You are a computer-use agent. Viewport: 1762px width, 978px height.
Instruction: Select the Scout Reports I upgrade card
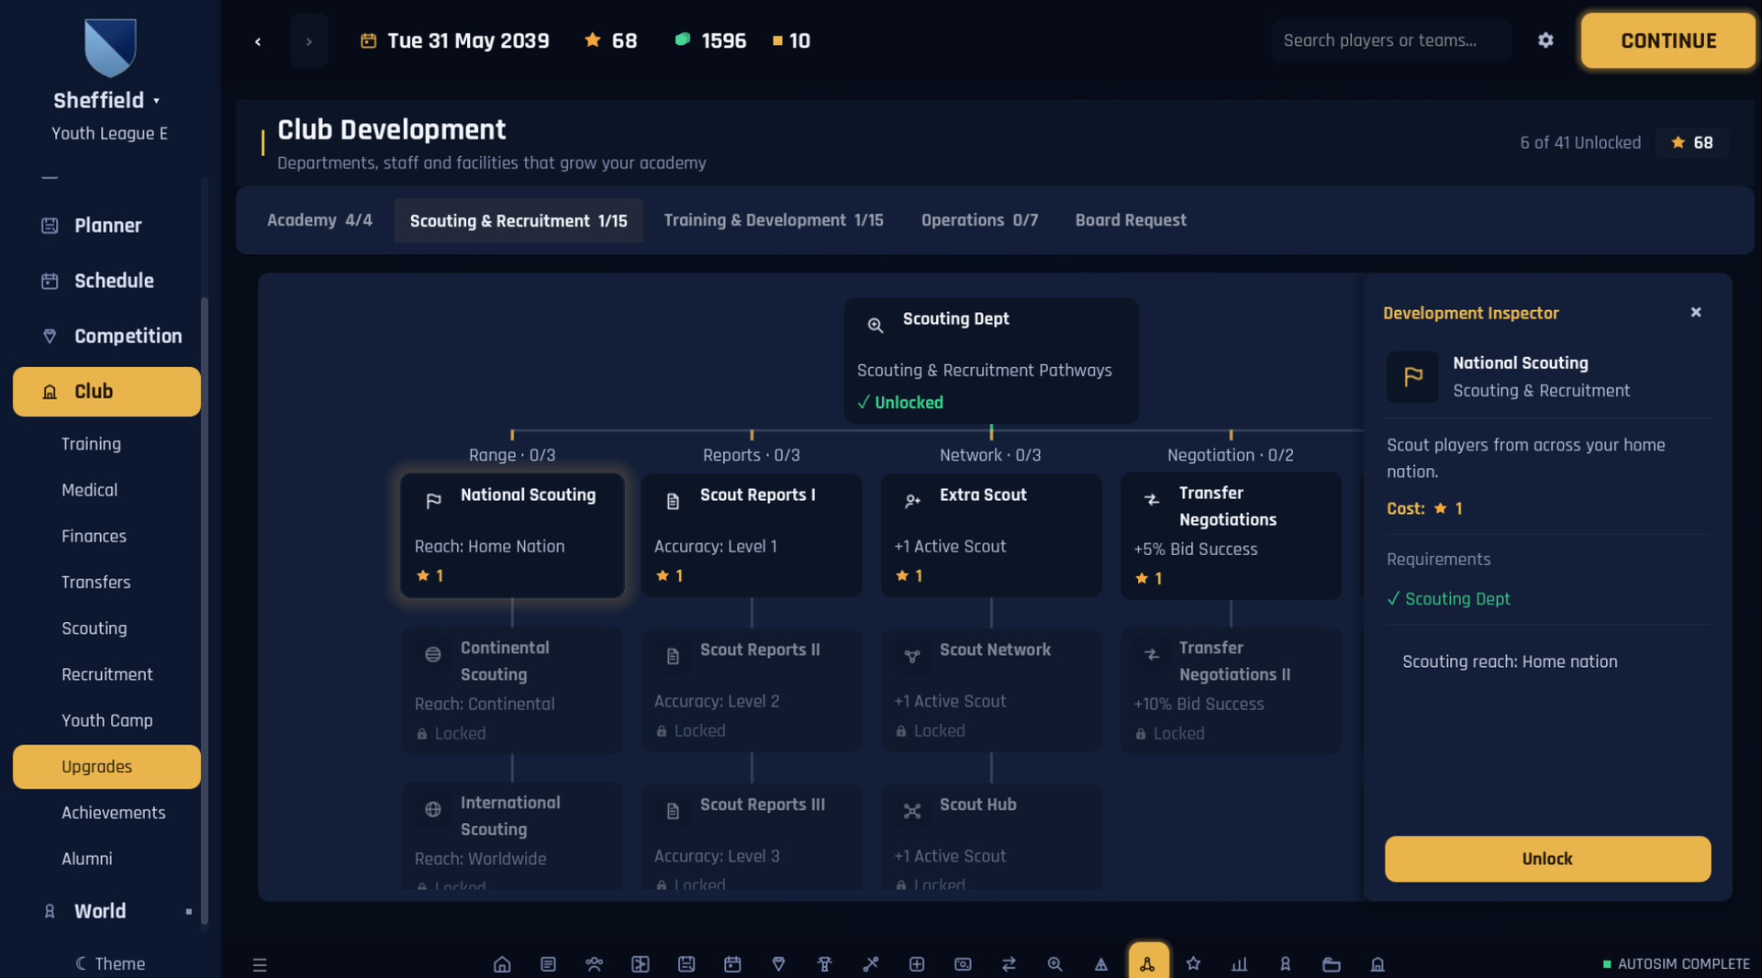(752, 536)
